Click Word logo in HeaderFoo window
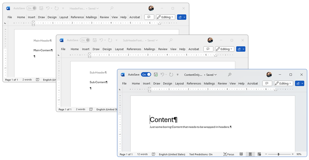Image resolution: width=309 pixels, height=160 pixels. tap(8, 8)
